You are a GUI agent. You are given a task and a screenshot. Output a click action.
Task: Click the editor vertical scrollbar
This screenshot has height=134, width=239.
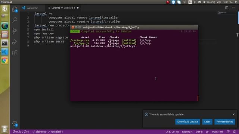238,18
